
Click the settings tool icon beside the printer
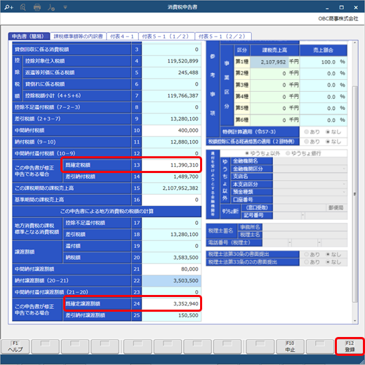click(x=51, y=8)
